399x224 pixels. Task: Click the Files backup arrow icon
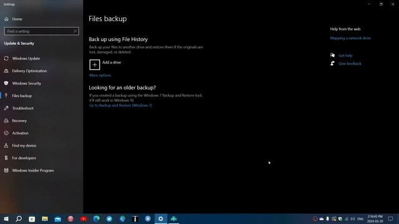(x=6, y=96)
